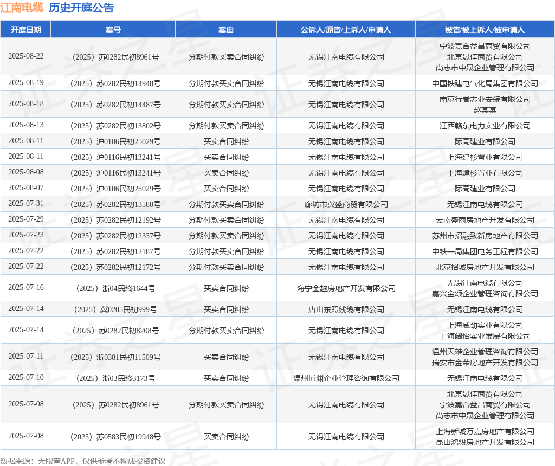Click defendant 苏州市招融致新房地产有限公司

(x=485, y=236)
